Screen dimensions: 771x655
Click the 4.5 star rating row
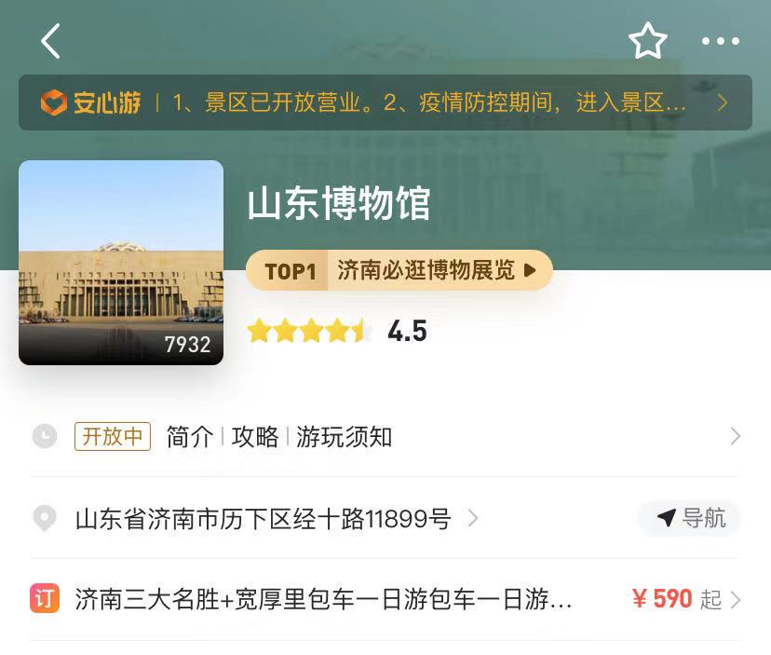coord(337,331)
